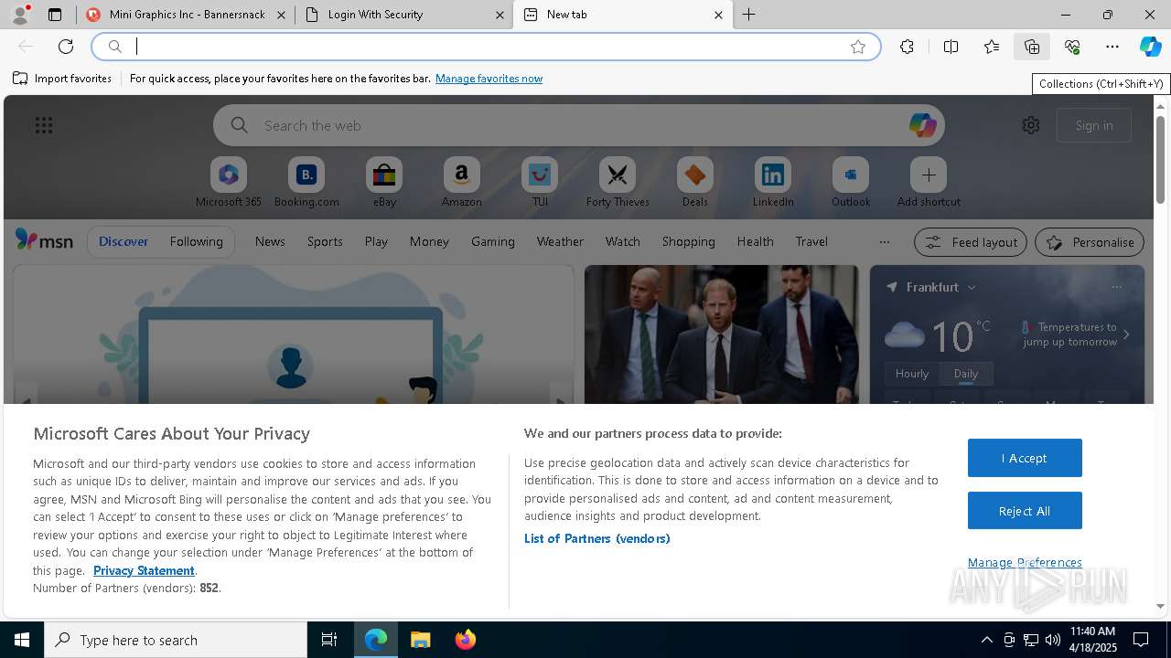Open the News category
The width and height of the screenshot is (1171, 658).
(x=270, y=241)
